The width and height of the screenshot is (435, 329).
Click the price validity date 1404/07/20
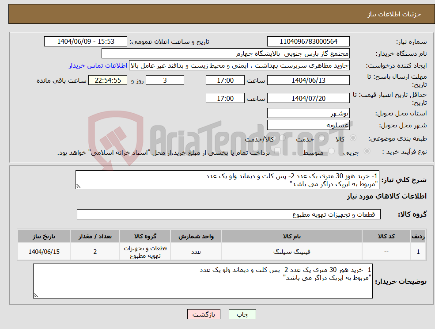(308, 98)
